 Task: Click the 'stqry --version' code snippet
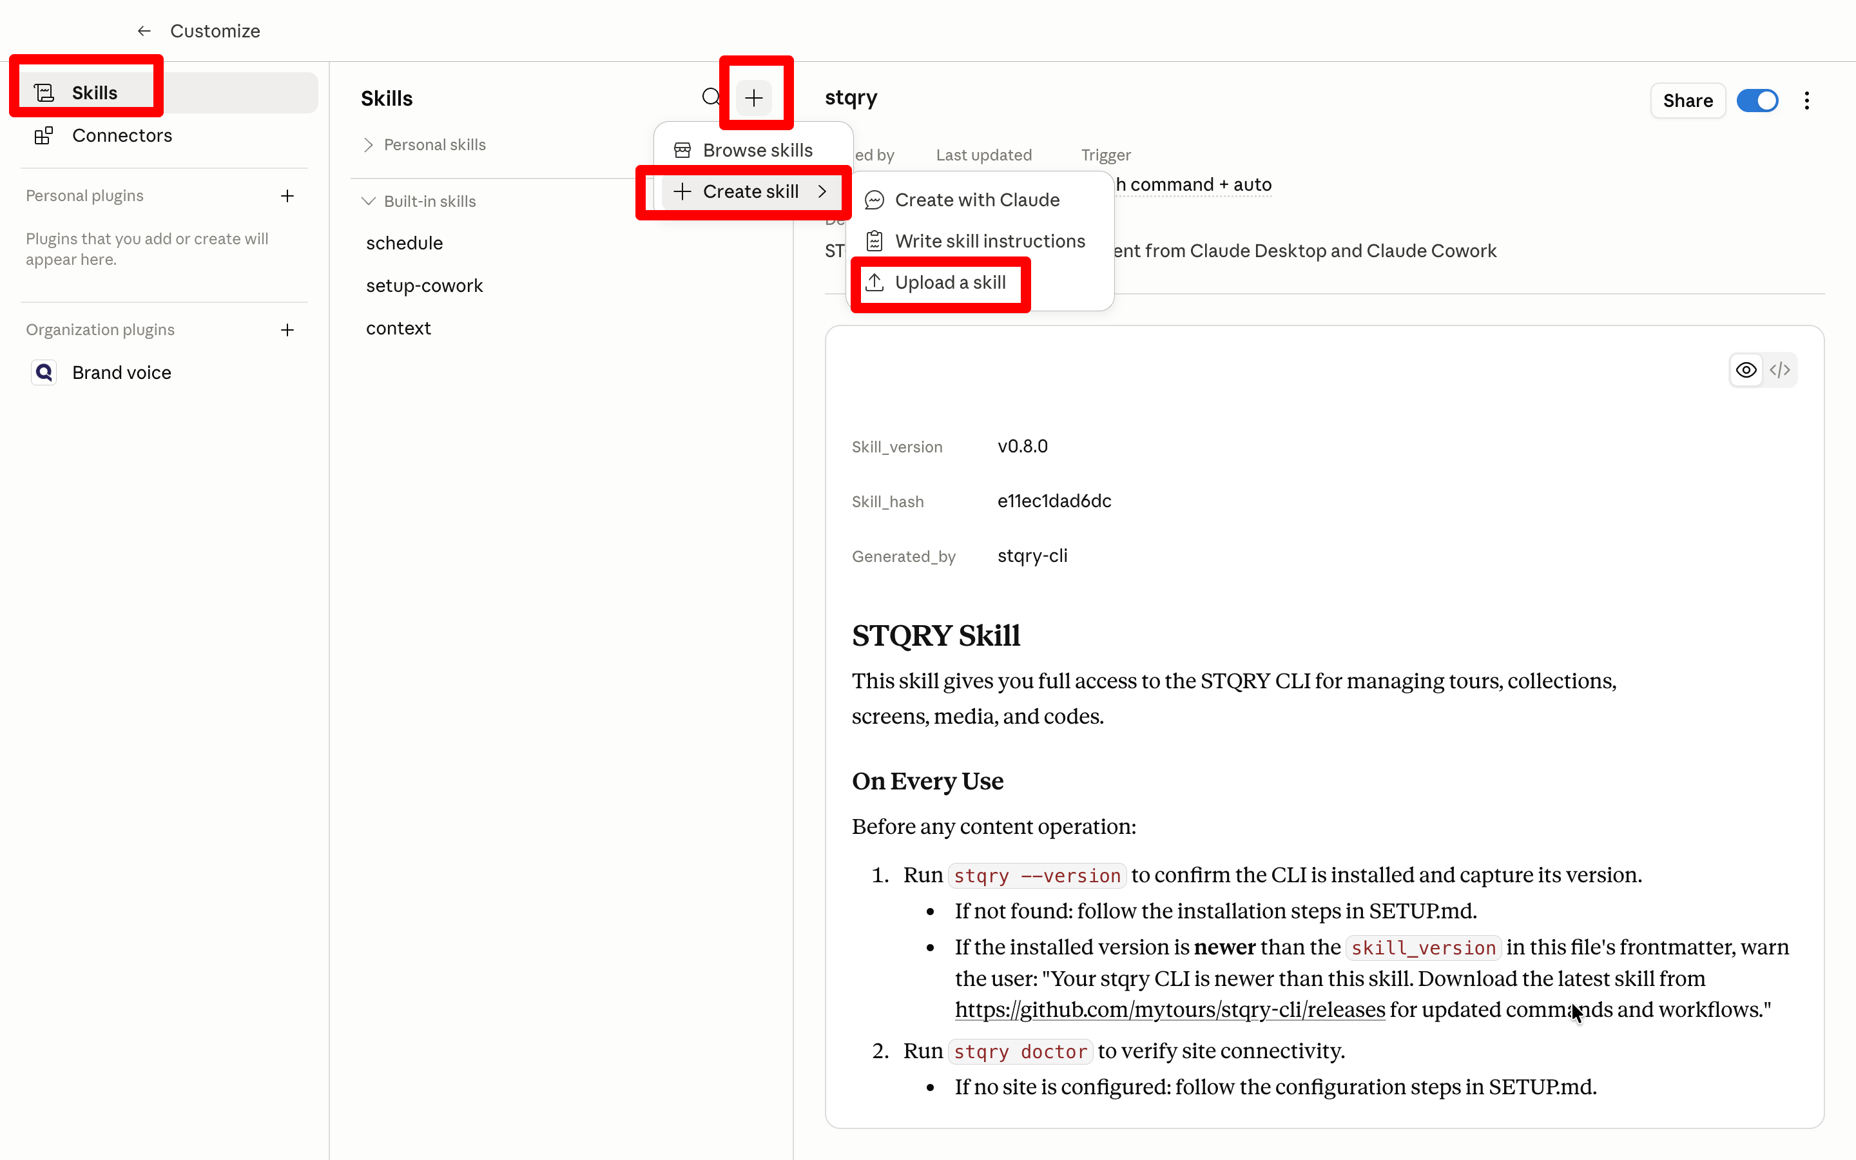point(1036,875)
